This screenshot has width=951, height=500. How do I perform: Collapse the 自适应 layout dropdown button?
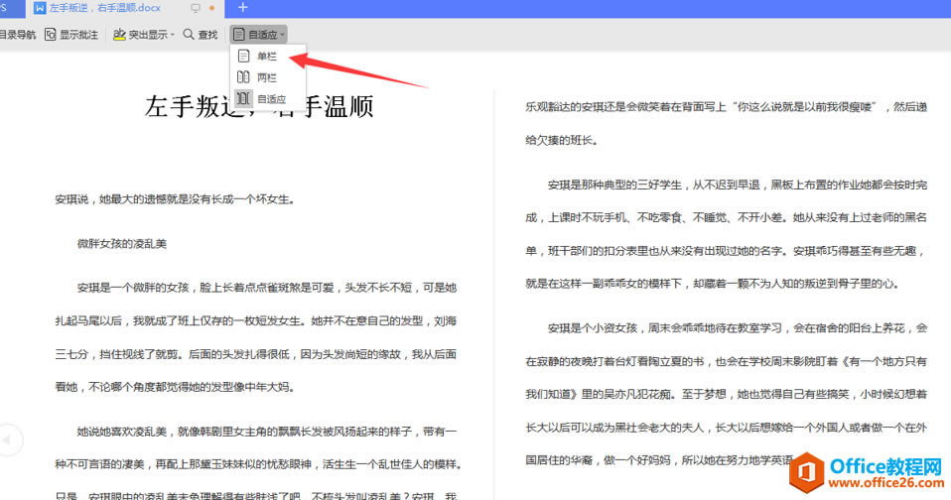[259, 35]
